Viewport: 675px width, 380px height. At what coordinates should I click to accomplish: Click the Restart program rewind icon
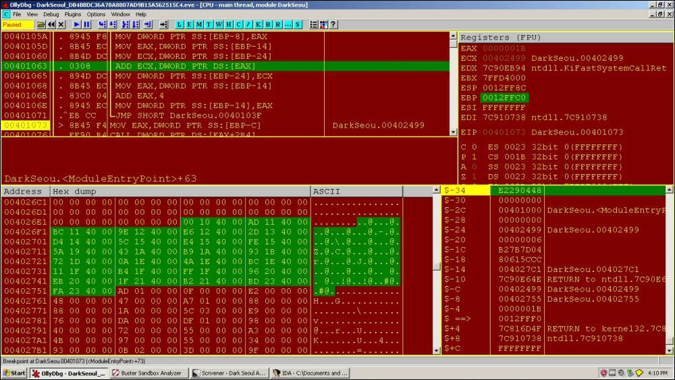(x=51, y=24)
